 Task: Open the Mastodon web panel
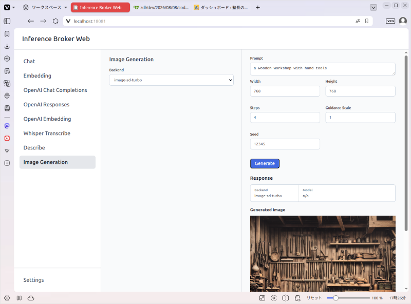point(7,126)
